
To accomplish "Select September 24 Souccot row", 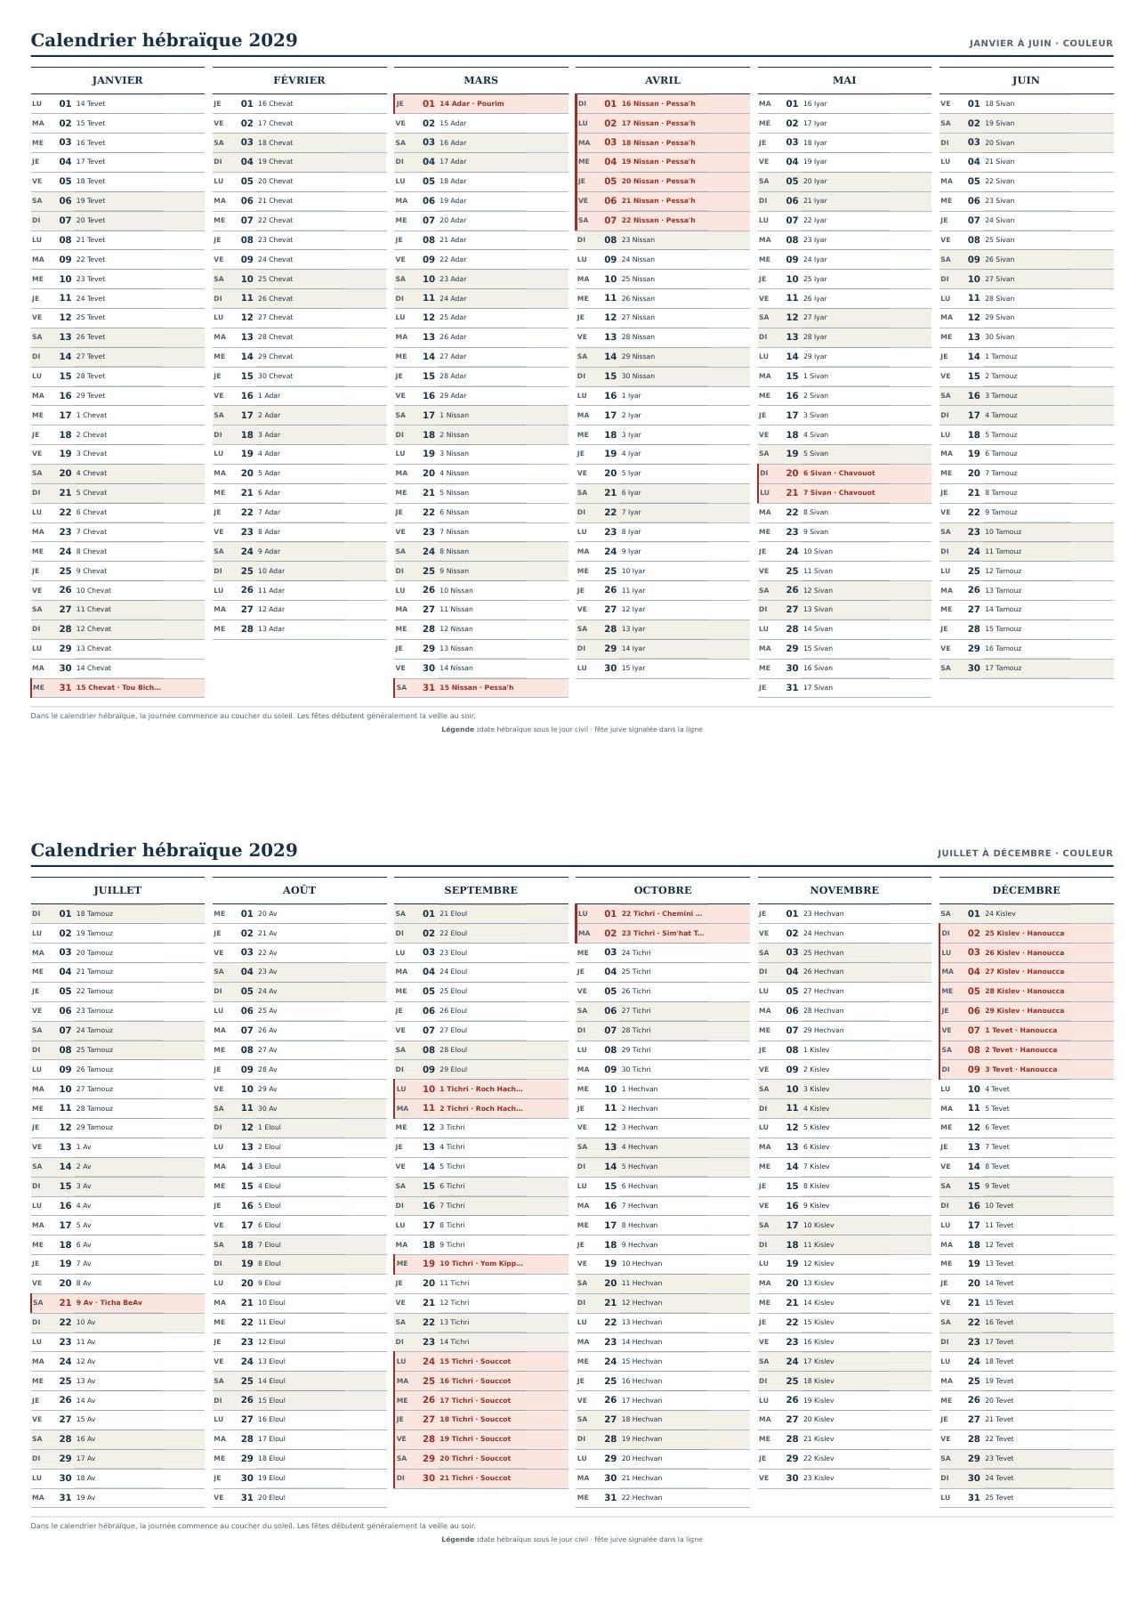I will click(x=481, y=1362).
